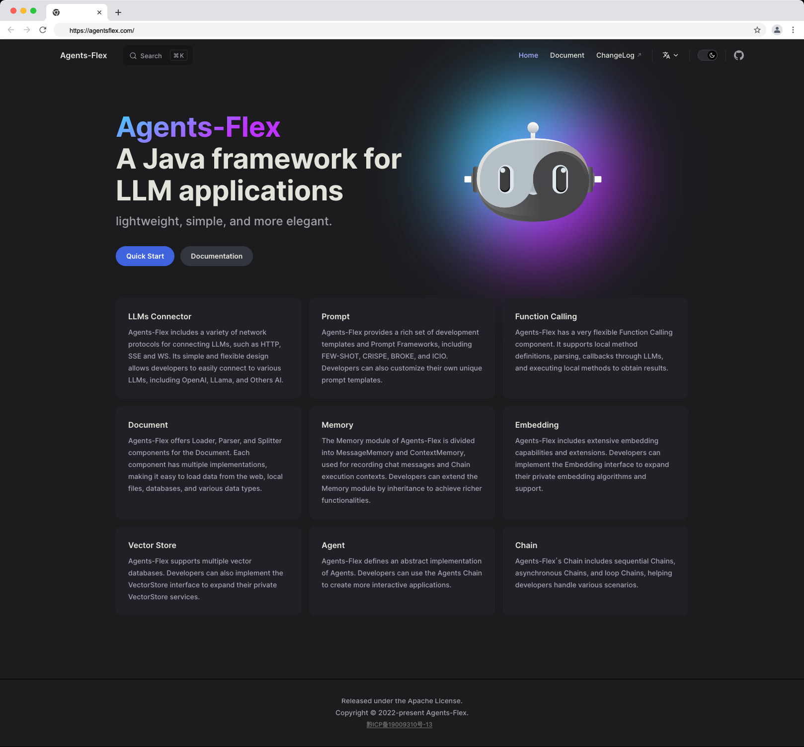Select the Embedding feature card title
The height and width of the screenshot is (747, 804).
(x=537, y=425)
